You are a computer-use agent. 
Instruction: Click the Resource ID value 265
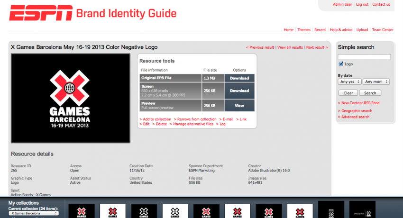coord(14,171)
